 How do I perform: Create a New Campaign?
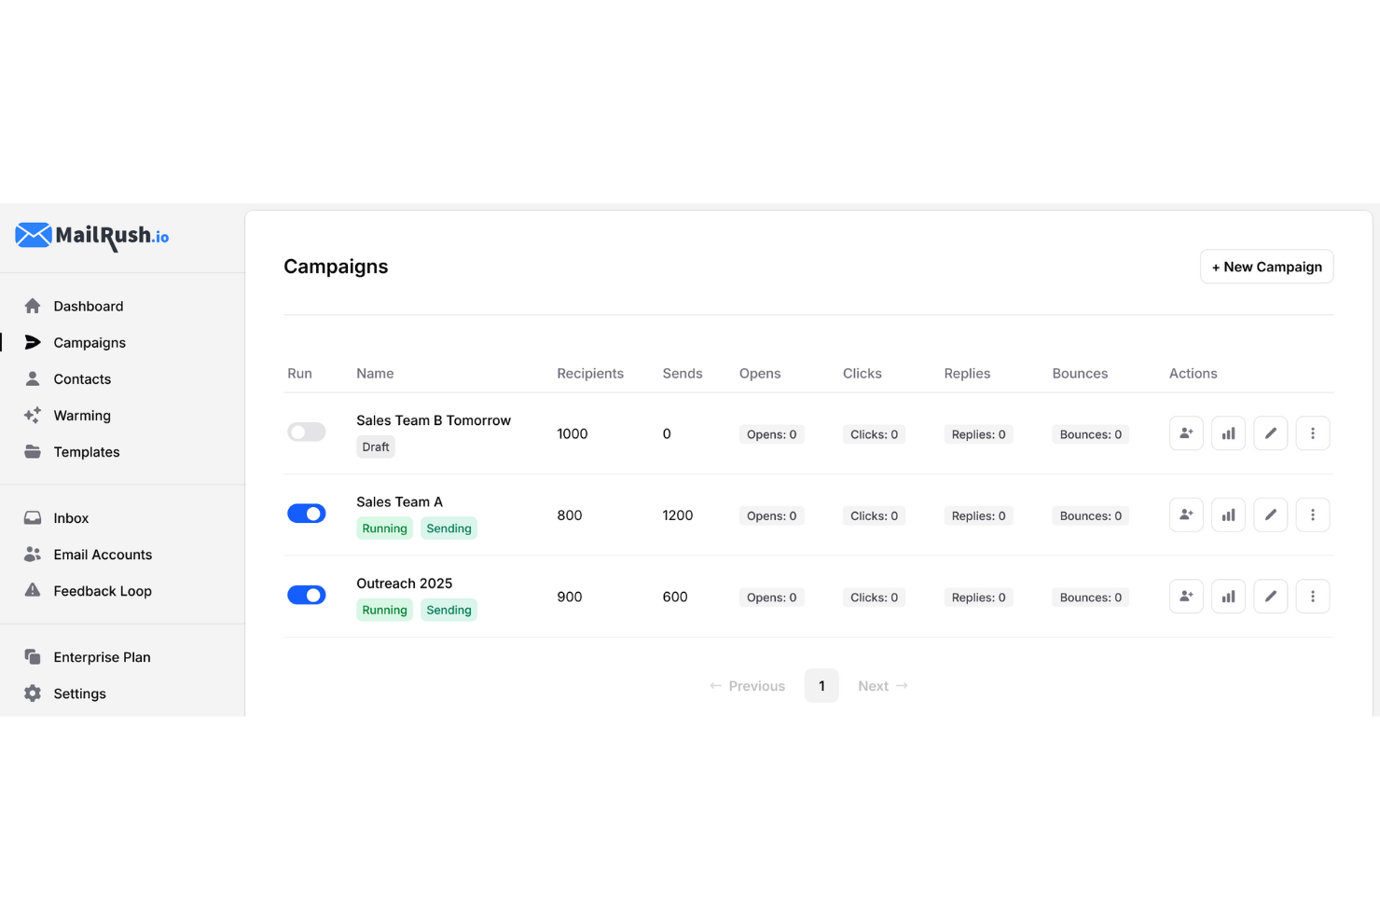[1266, 266]
